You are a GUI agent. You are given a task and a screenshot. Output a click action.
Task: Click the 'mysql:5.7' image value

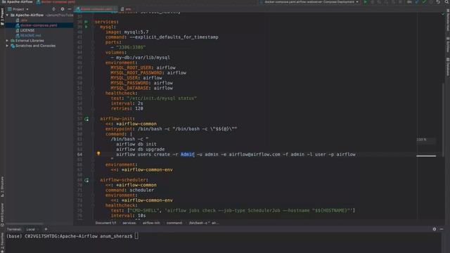pyautogui.click(x=136, y=32)
